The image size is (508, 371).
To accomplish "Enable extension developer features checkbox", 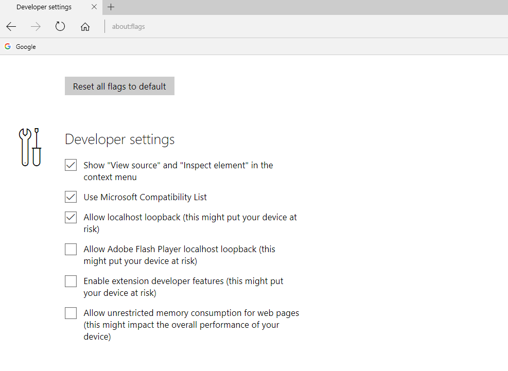I will (x=71, y=281).
